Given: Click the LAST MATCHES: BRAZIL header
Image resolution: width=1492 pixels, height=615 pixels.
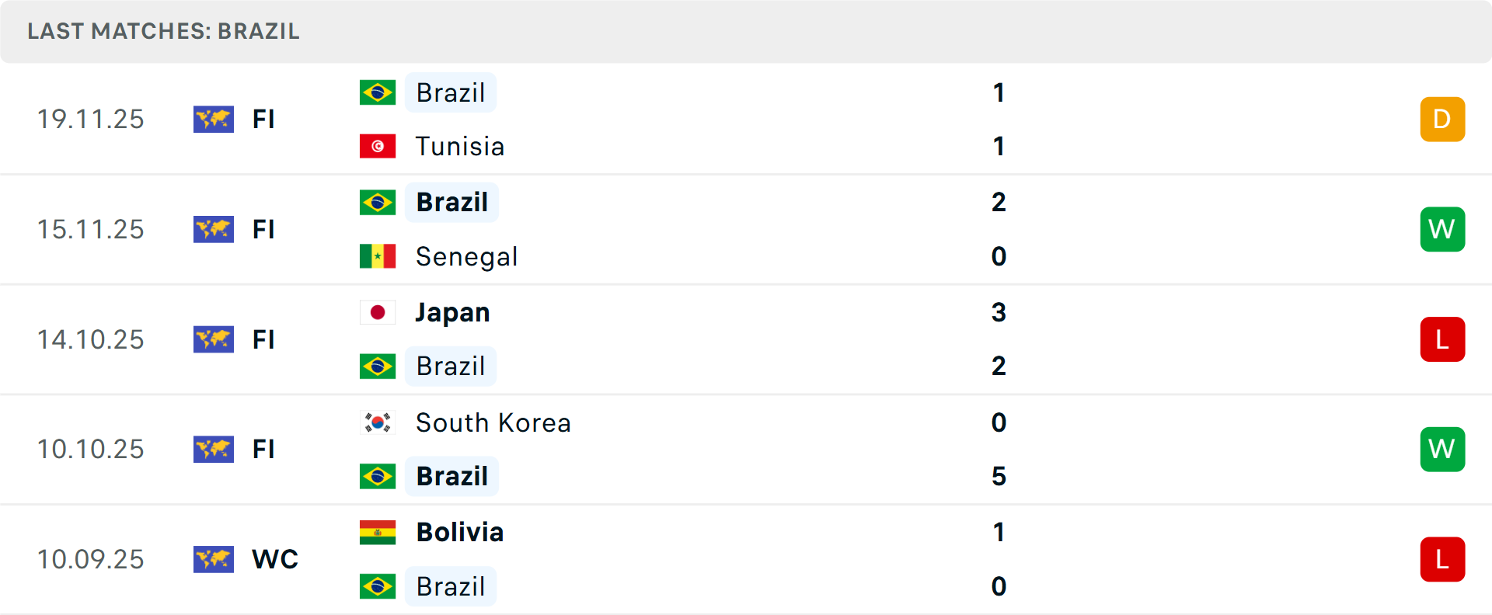Looking at the screenshot, I should tap(163, 32).
